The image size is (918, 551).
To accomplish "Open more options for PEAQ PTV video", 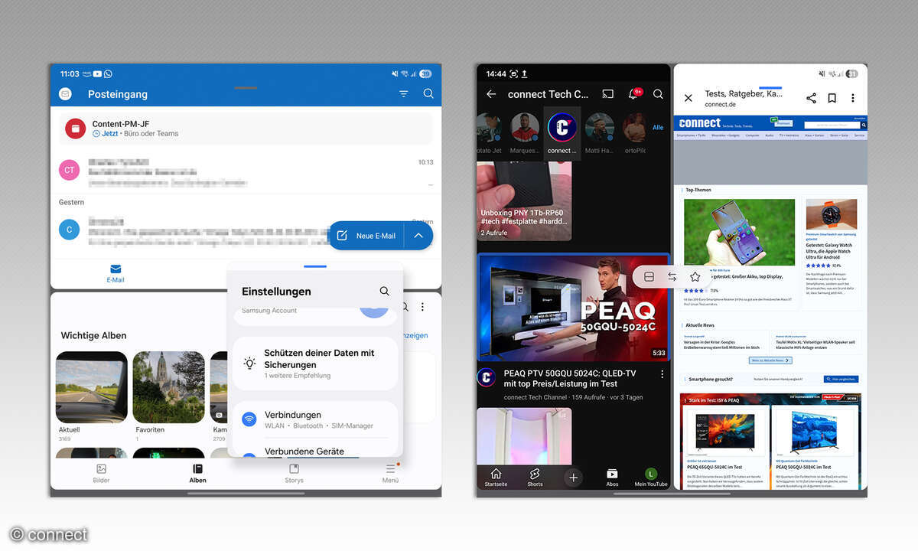I will coord(662,374).
